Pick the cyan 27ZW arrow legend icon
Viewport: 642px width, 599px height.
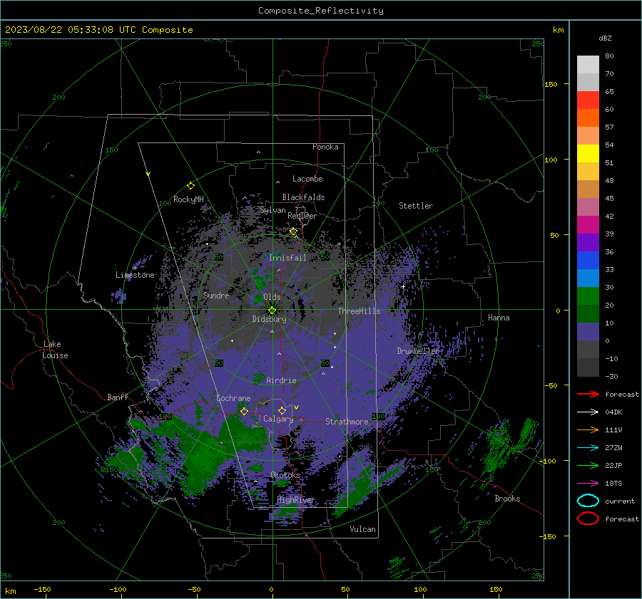[x=588, y=448]
